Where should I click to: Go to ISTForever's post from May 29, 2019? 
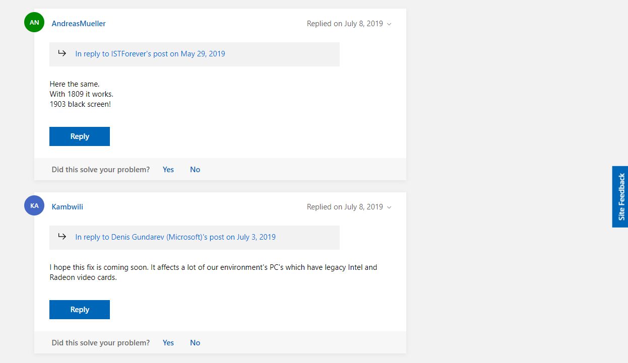(150, 54)
